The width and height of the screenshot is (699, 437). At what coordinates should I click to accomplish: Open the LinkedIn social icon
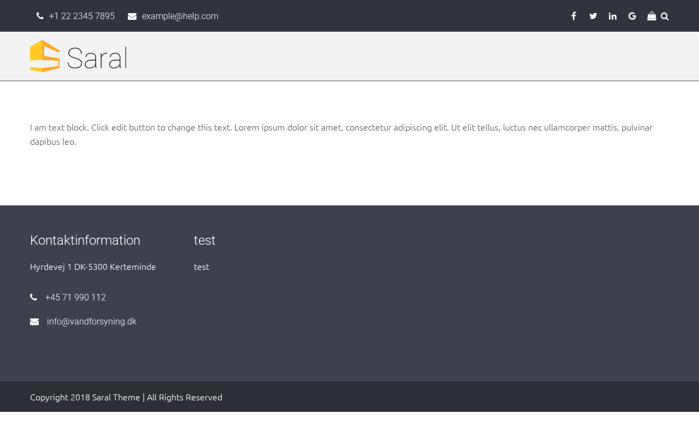pos(613,16)
